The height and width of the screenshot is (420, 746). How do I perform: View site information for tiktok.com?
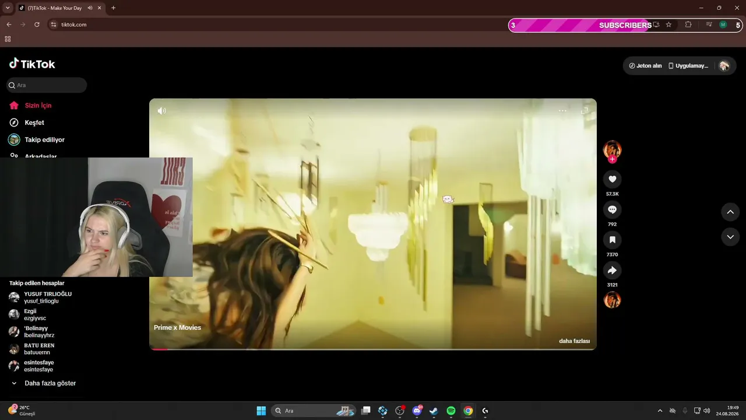pyautogui.click(x=54, y=24)
